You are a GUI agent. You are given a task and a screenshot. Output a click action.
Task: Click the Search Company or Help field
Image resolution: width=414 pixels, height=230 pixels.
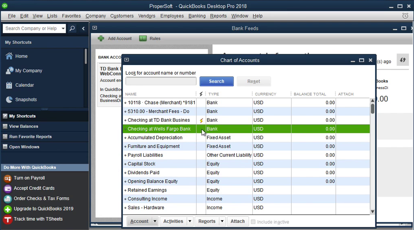(x=32, y=28)
